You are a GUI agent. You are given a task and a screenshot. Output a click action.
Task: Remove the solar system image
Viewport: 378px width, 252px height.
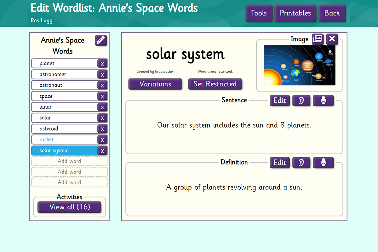[x=332, y=39]
